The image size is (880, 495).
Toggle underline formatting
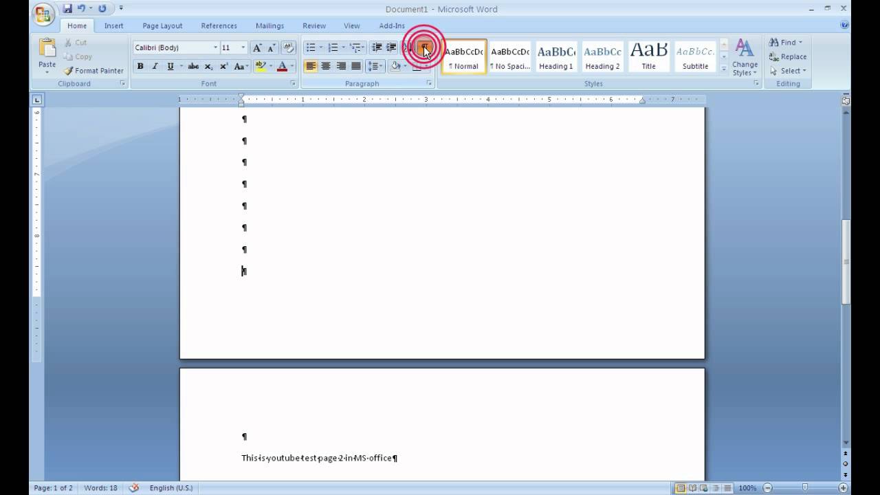[170, 67]
